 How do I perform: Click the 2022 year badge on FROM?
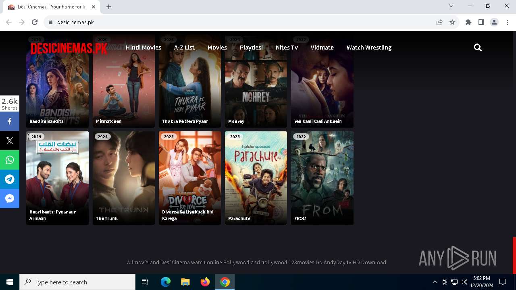pyautogui.click(x=301, y=137)
